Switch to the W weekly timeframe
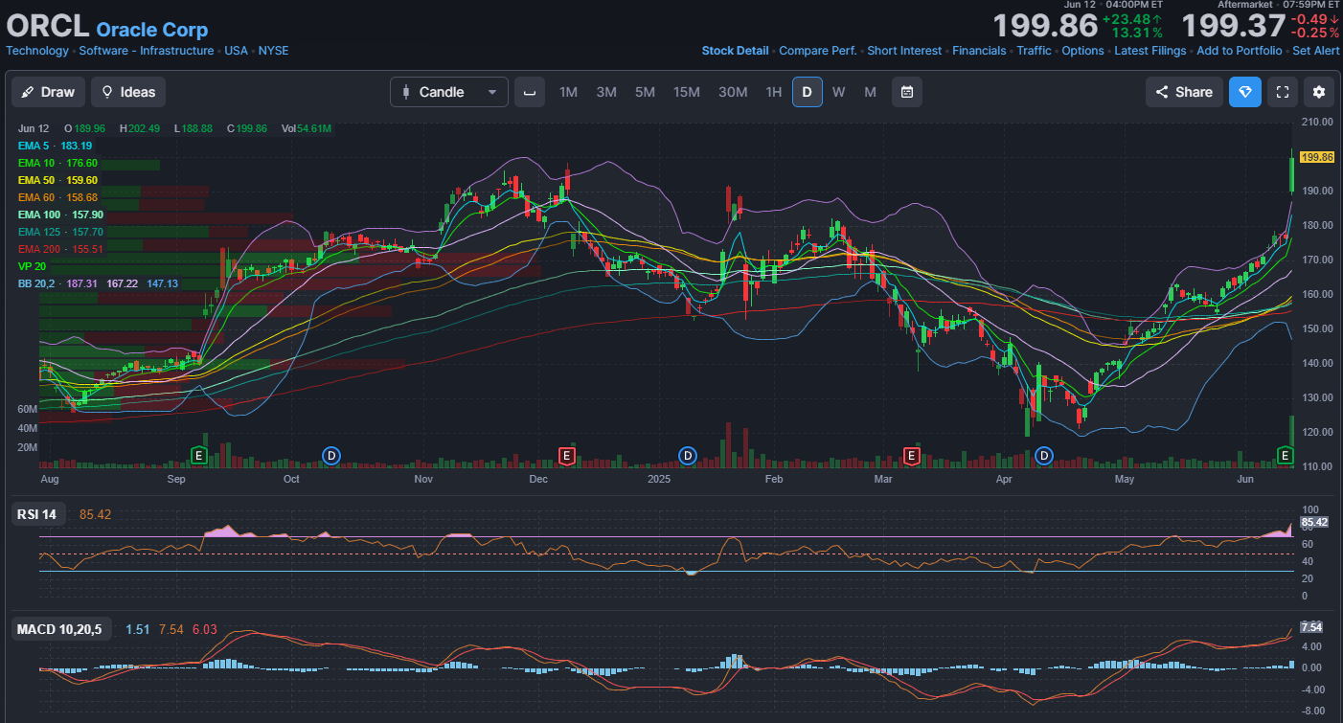Screen dimensions: 1343x723 pyautogui.click(x=838, y=92)
